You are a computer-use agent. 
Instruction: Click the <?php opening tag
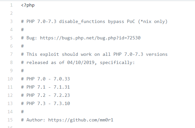28,5
